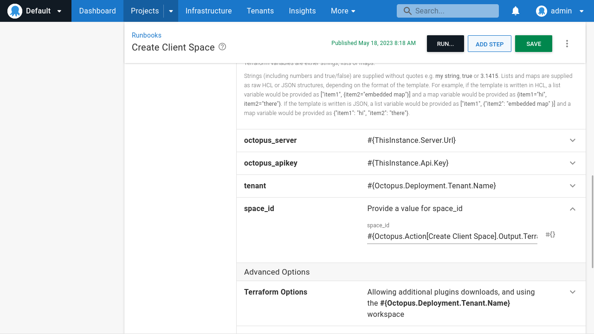The height and width of the screenshot is (334, 594).
Task: Navigate to the Tenants section
Action: [260, 11]
